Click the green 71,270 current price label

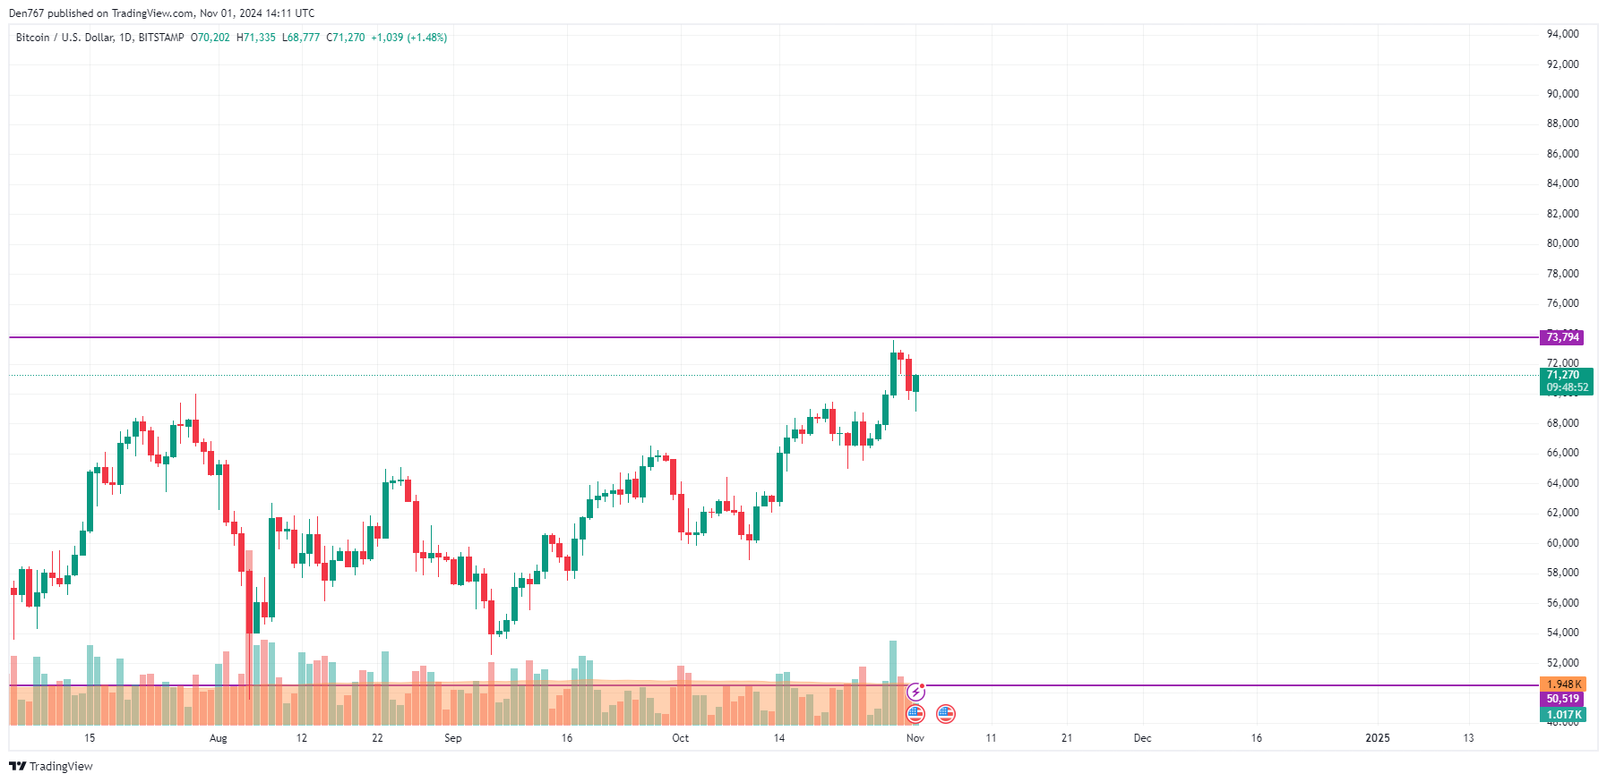point(1567,381)
